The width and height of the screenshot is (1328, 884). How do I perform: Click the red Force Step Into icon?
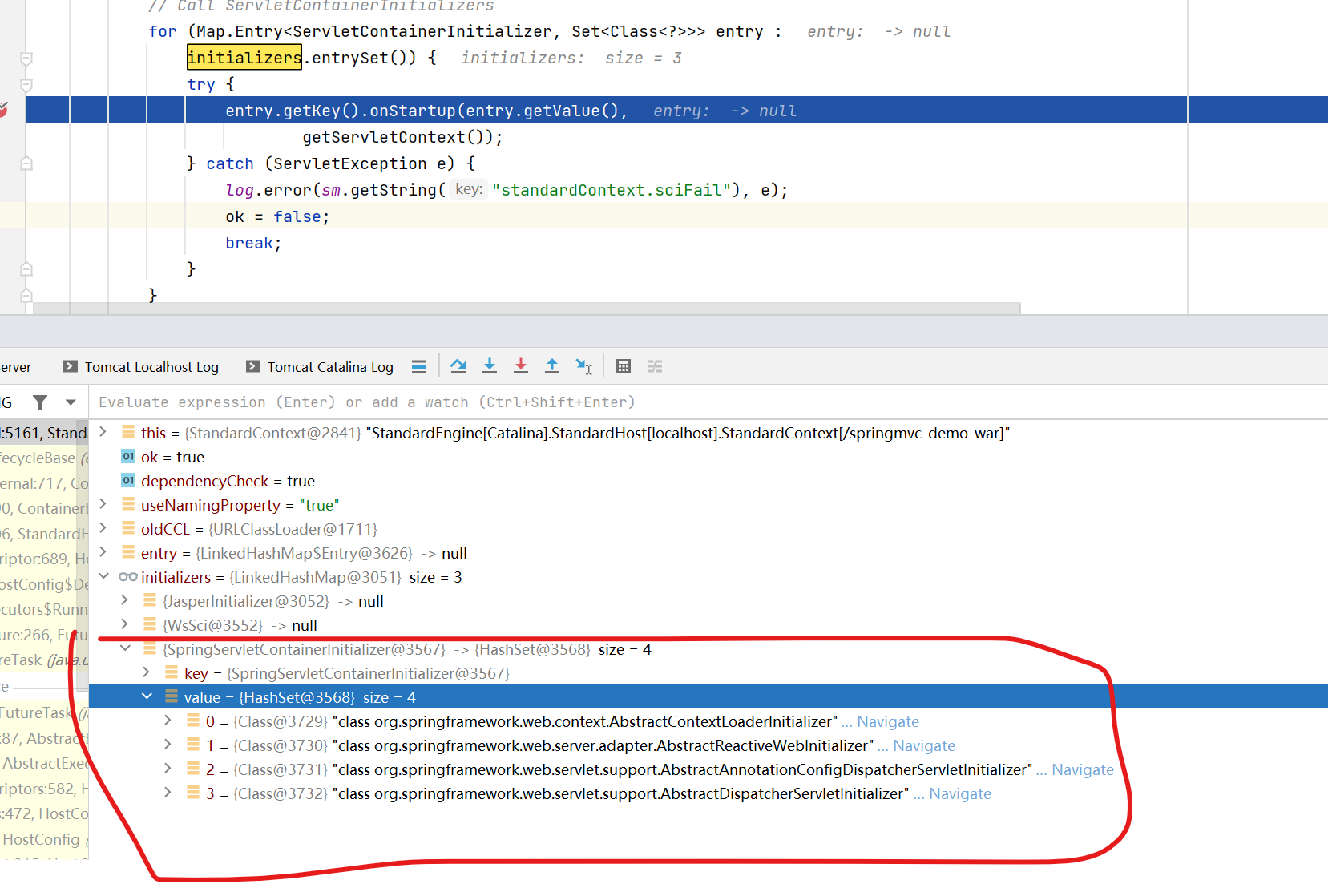[521, 366]
